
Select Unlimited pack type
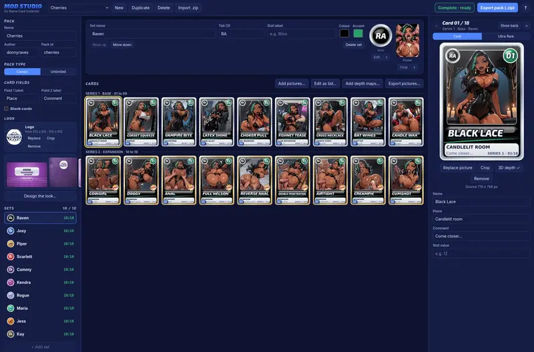click(x=58, y=72)
